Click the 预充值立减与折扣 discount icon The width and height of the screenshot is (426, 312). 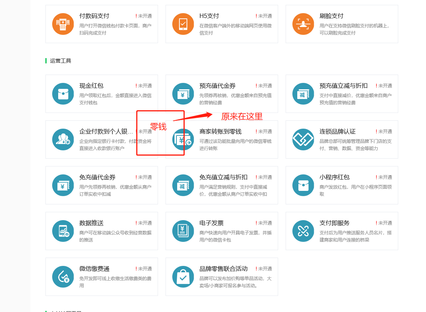(303, 94)
